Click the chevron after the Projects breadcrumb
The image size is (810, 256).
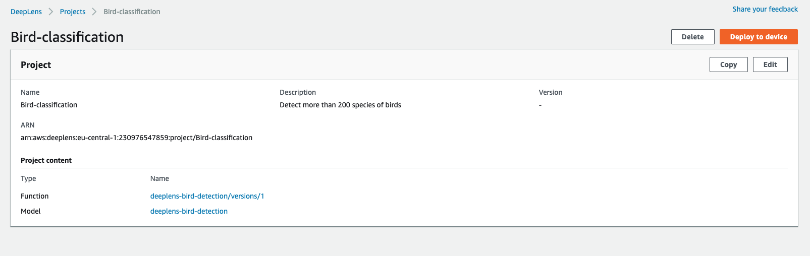tap(94, 12)
